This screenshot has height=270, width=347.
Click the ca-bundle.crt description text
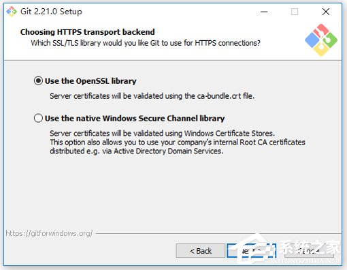(x=152, y=96)
